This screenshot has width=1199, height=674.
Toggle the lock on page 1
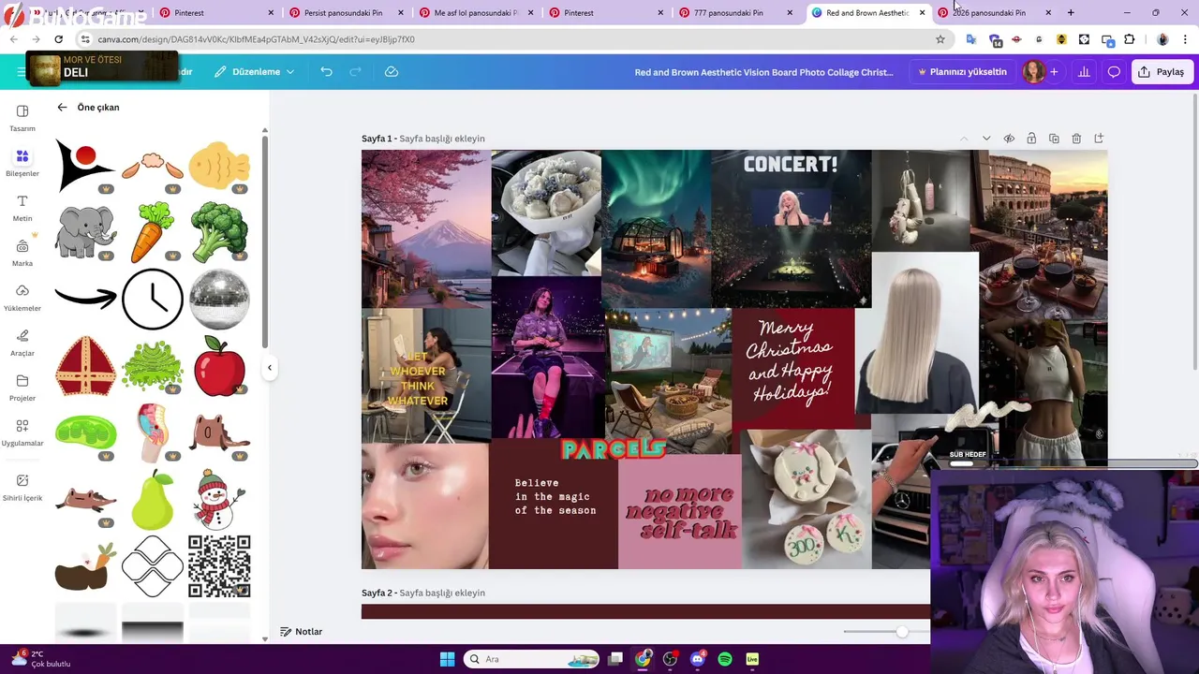tap(1031, 139)
